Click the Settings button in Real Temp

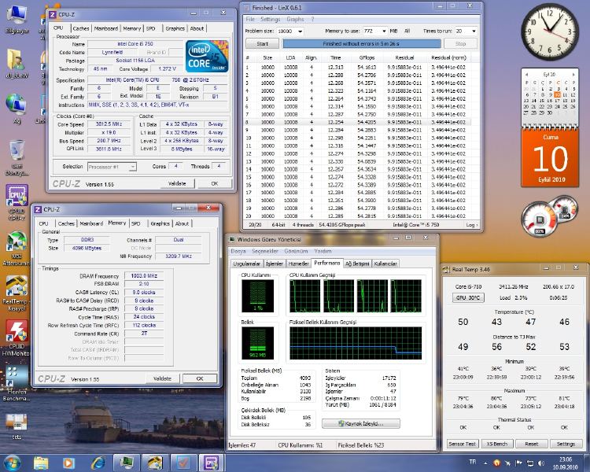(566, 444)
